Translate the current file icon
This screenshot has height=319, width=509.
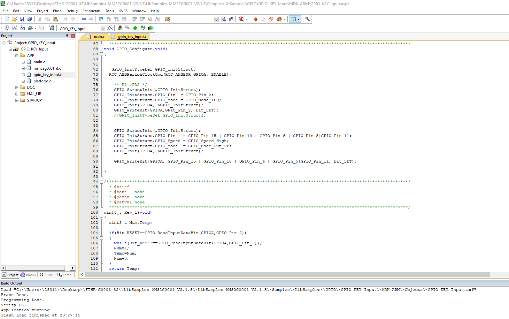coord(7,28)
